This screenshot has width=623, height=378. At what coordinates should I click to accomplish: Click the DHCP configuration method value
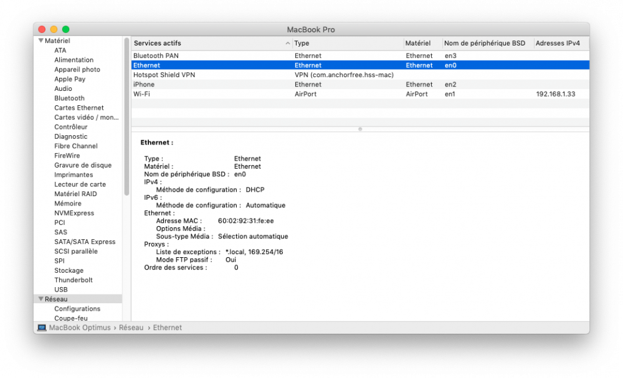(x=255, y=190)
